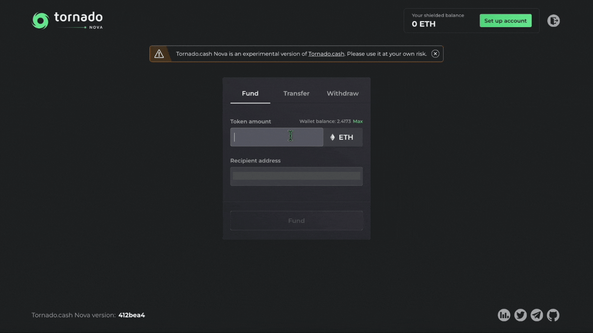Click the wallet logout icon
Image resolution: width=593 pixels, height=333 pixels.
click(553, 21)
